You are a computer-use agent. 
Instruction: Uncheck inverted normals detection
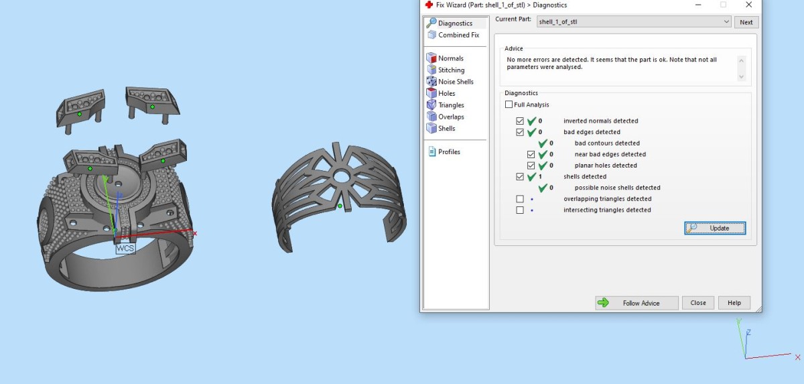pyautogui.click(x=520, y=121)
